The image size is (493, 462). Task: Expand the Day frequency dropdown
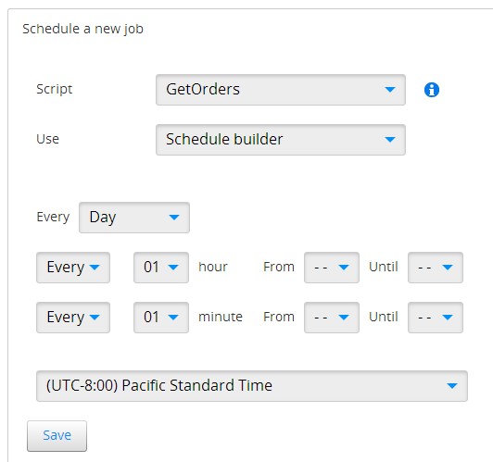pos(134,218)
